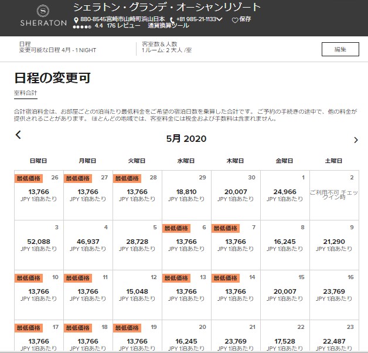
Task: Pick May 11 date cell
Action: 88,295
